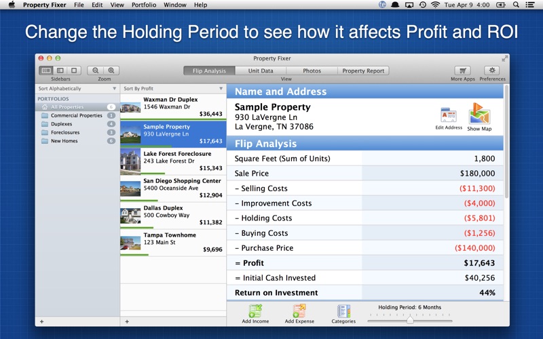Click the Holding Period slider handle
The width and height of the screenshot is (543, 339).
410,319
